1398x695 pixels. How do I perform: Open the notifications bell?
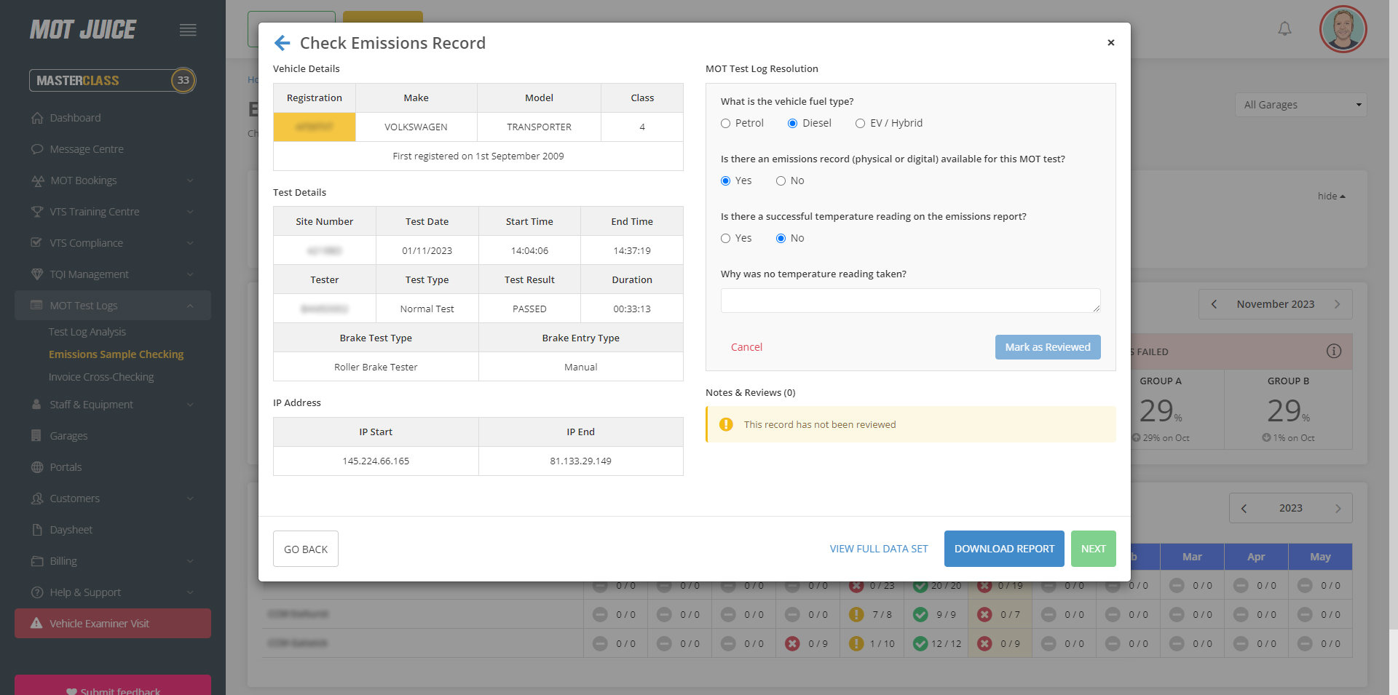[1285, 29]
